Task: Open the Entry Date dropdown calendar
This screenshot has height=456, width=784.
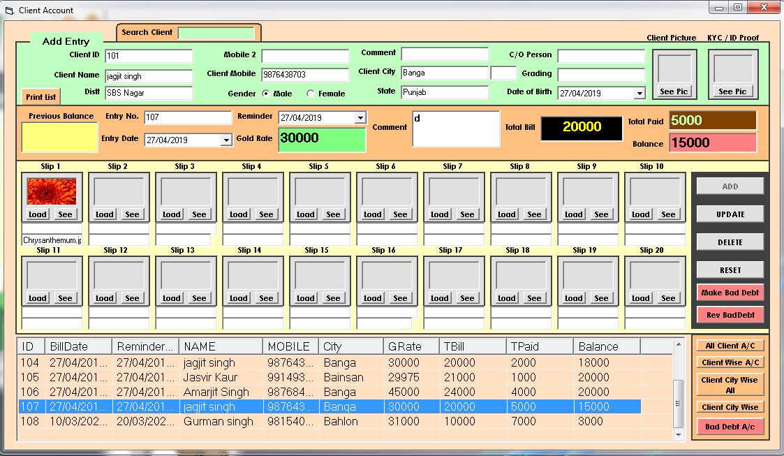Action: tap(226, 140)
